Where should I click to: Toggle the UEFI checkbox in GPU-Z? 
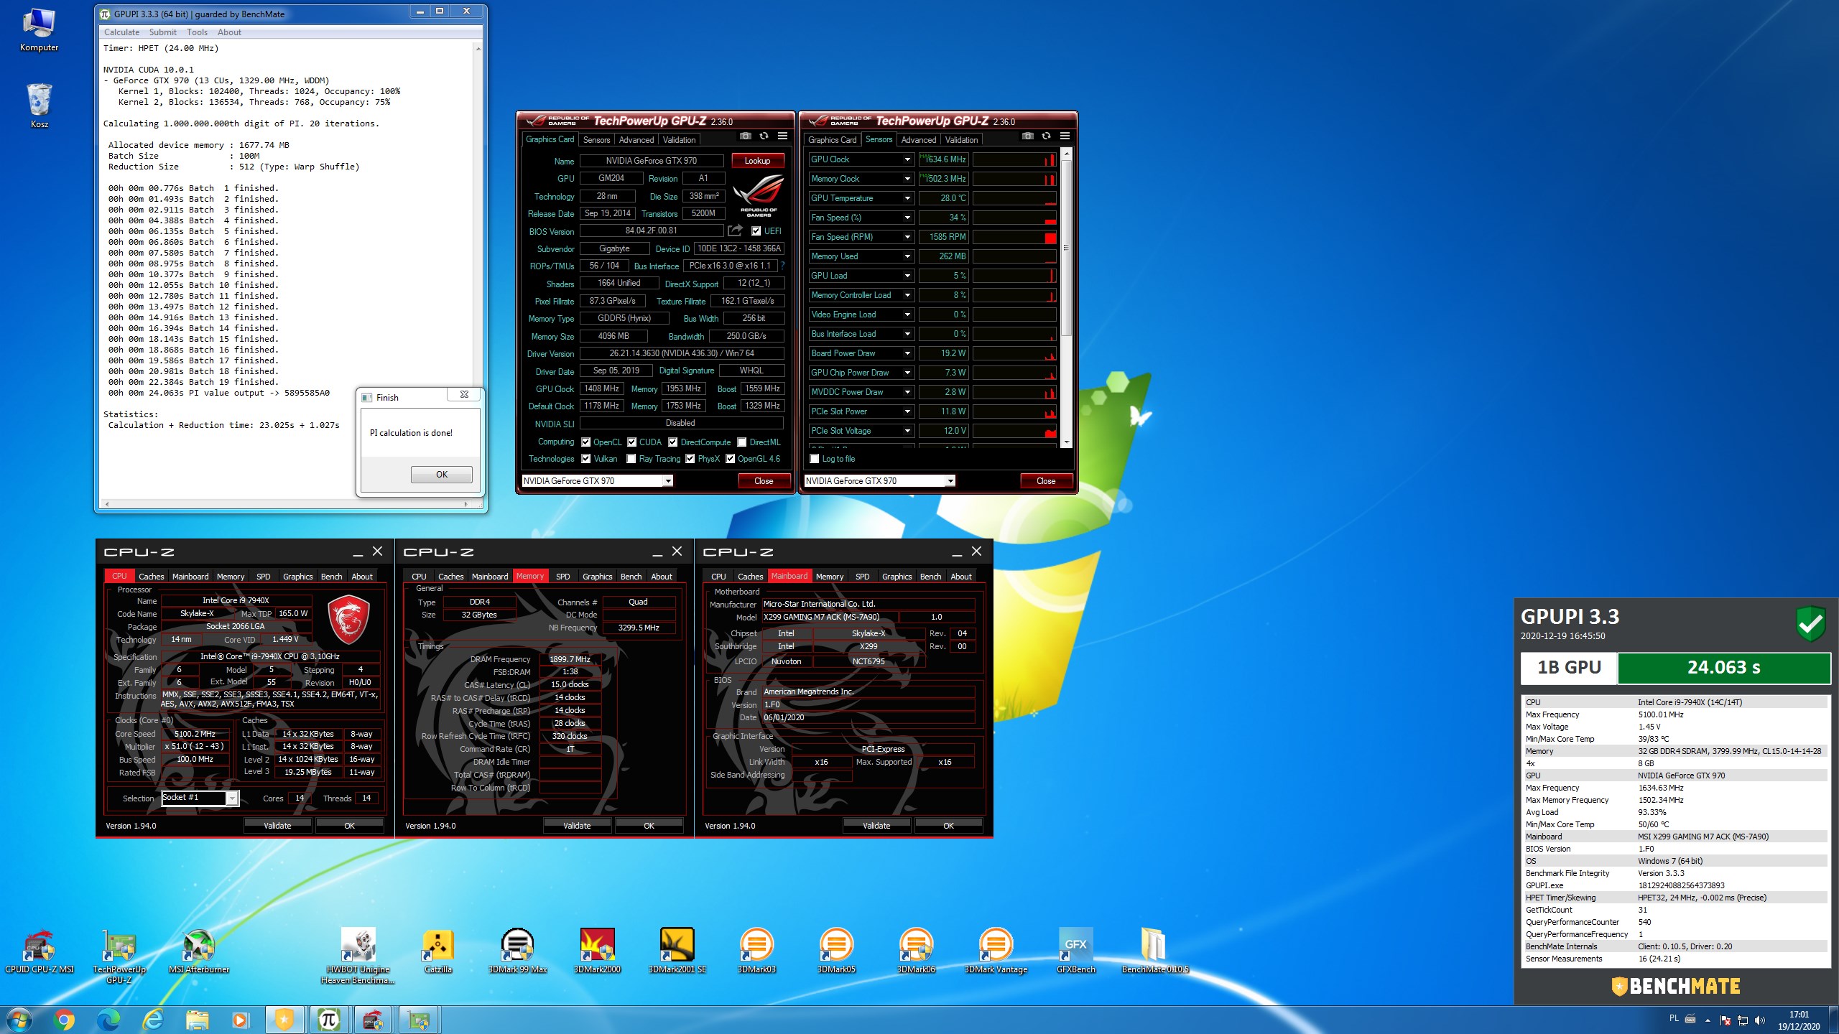pos(756,231)
